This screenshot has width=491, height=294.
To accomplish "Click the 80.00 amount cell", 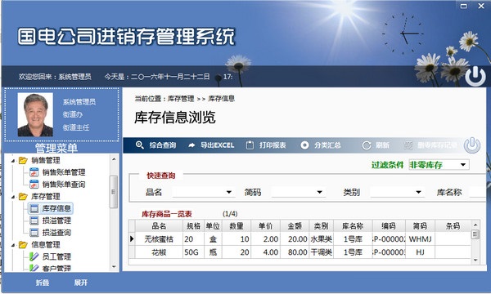I will point(295,252).
